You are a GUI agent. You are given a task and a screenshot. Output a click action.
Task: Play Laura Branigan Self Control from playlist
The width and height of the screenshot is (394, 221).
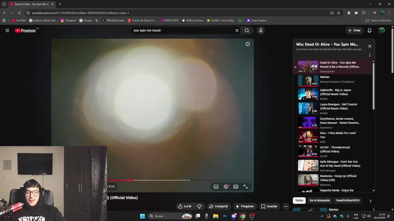pos(334,109)
